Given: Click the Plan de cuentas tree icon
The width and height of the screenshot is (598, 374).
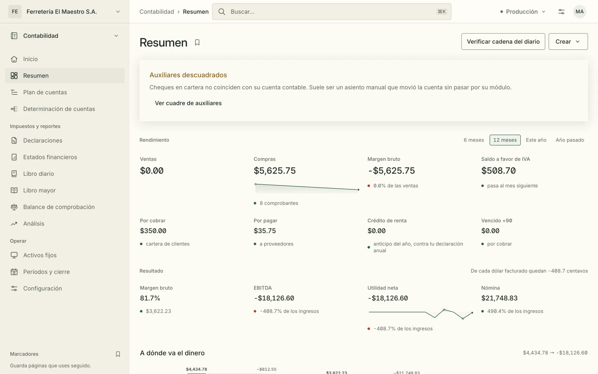Looking at the screenshot, I should point(14,92).
